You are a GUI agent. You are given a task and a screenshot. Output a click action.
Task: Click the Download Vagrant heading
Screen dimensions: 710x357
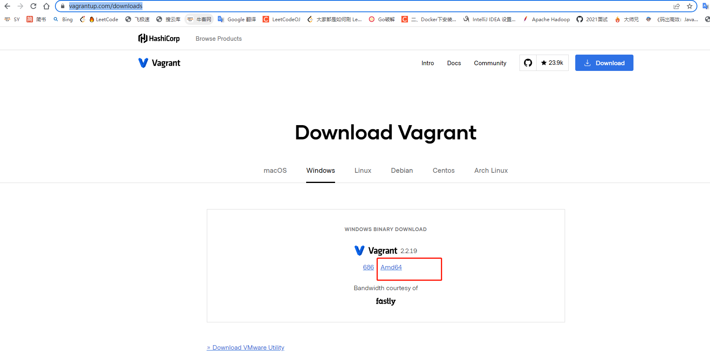[x=386, y=133]
